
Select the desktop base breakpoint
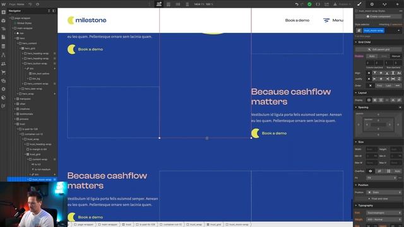159,4
